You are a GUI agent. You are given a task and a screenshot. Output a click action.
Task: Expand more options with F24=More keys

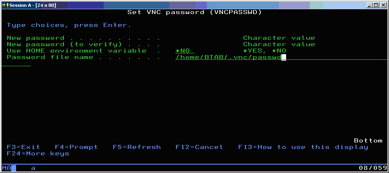[x=38, y=154]
